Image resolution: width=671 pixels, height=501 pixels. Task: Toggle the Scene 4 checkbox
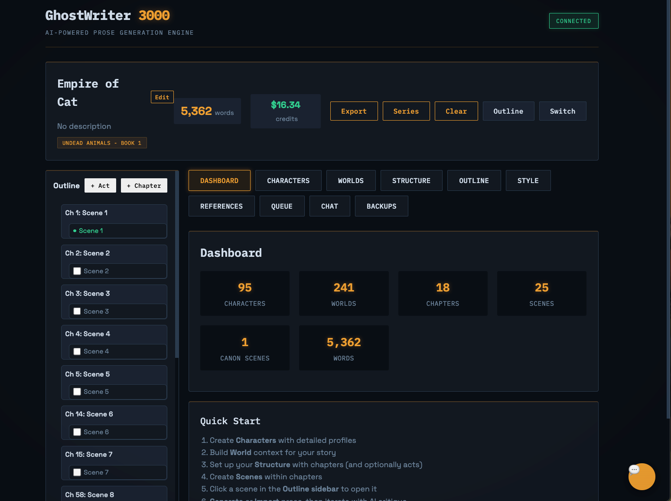(77, 351)
